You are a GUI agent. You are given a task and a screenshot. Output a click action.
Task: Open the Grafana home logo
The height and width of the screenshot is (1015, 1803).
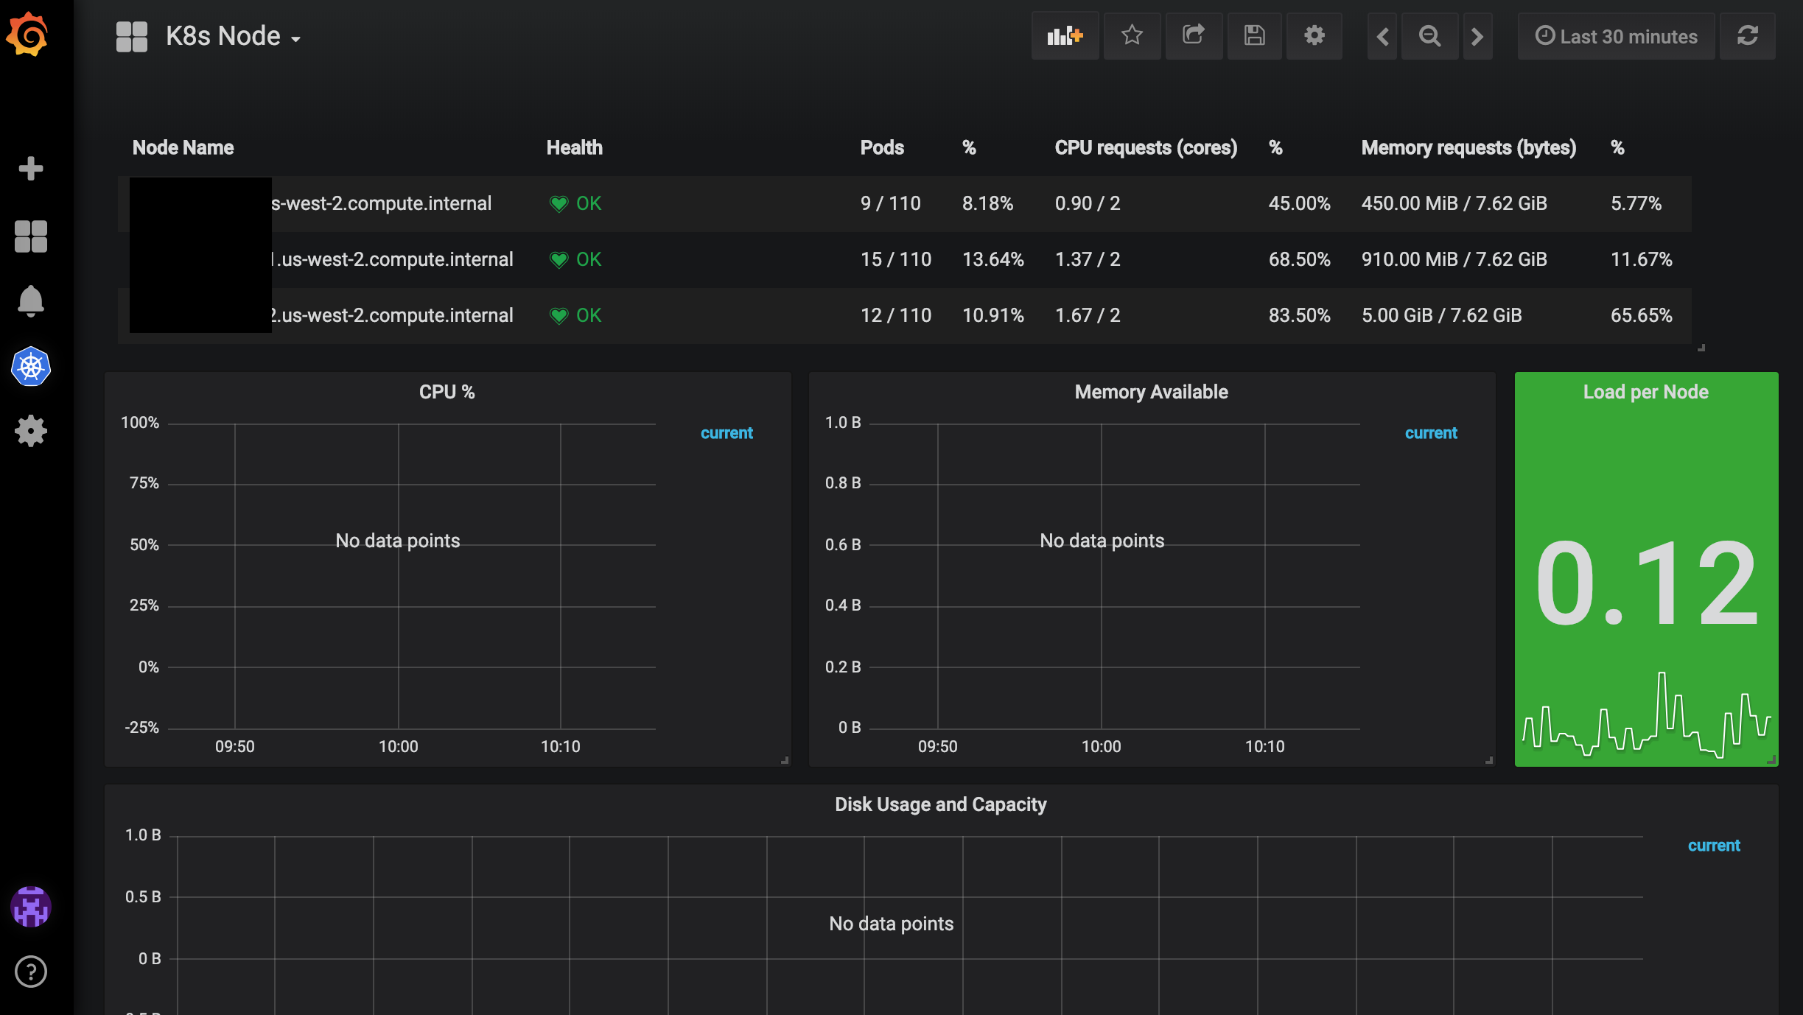[29, 32]
